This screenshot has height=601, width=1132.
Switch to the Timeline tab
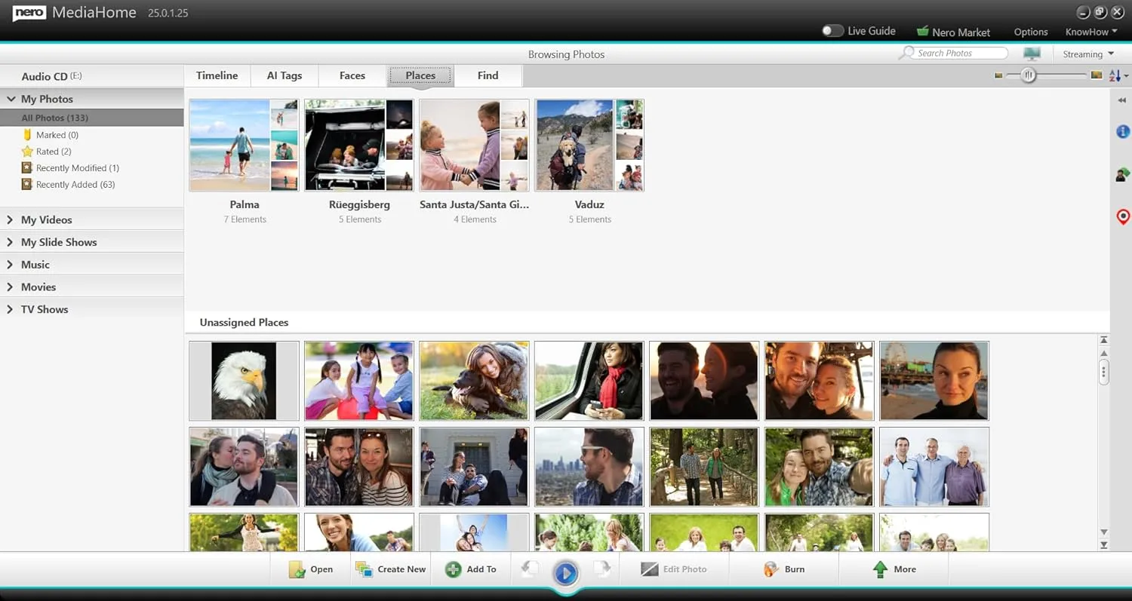(217, 75)
